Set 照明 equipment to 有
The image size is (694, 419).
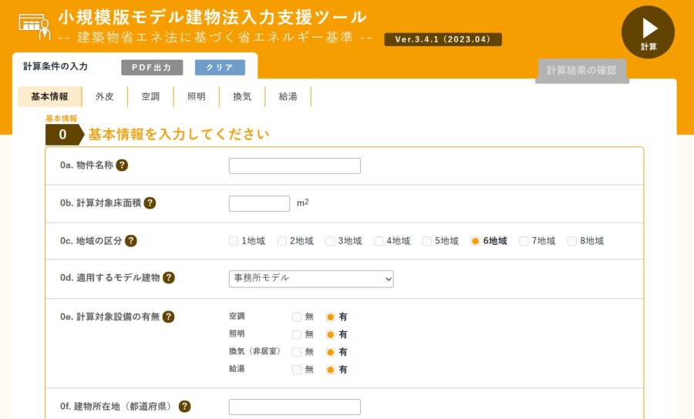coord(330,334)
